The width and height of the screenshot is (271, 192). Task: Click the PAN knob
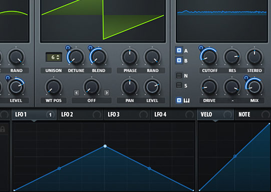[x=130, y=87]
